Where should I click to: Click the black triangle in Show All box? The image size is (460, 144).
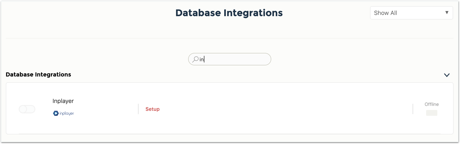447,13
